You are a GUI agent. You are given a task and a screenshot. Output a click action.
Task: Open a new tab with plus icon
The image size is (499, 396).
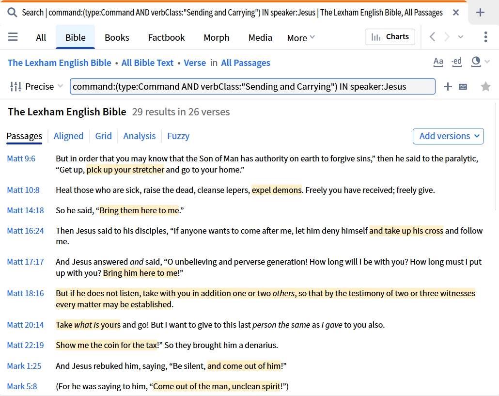[480, 13]
